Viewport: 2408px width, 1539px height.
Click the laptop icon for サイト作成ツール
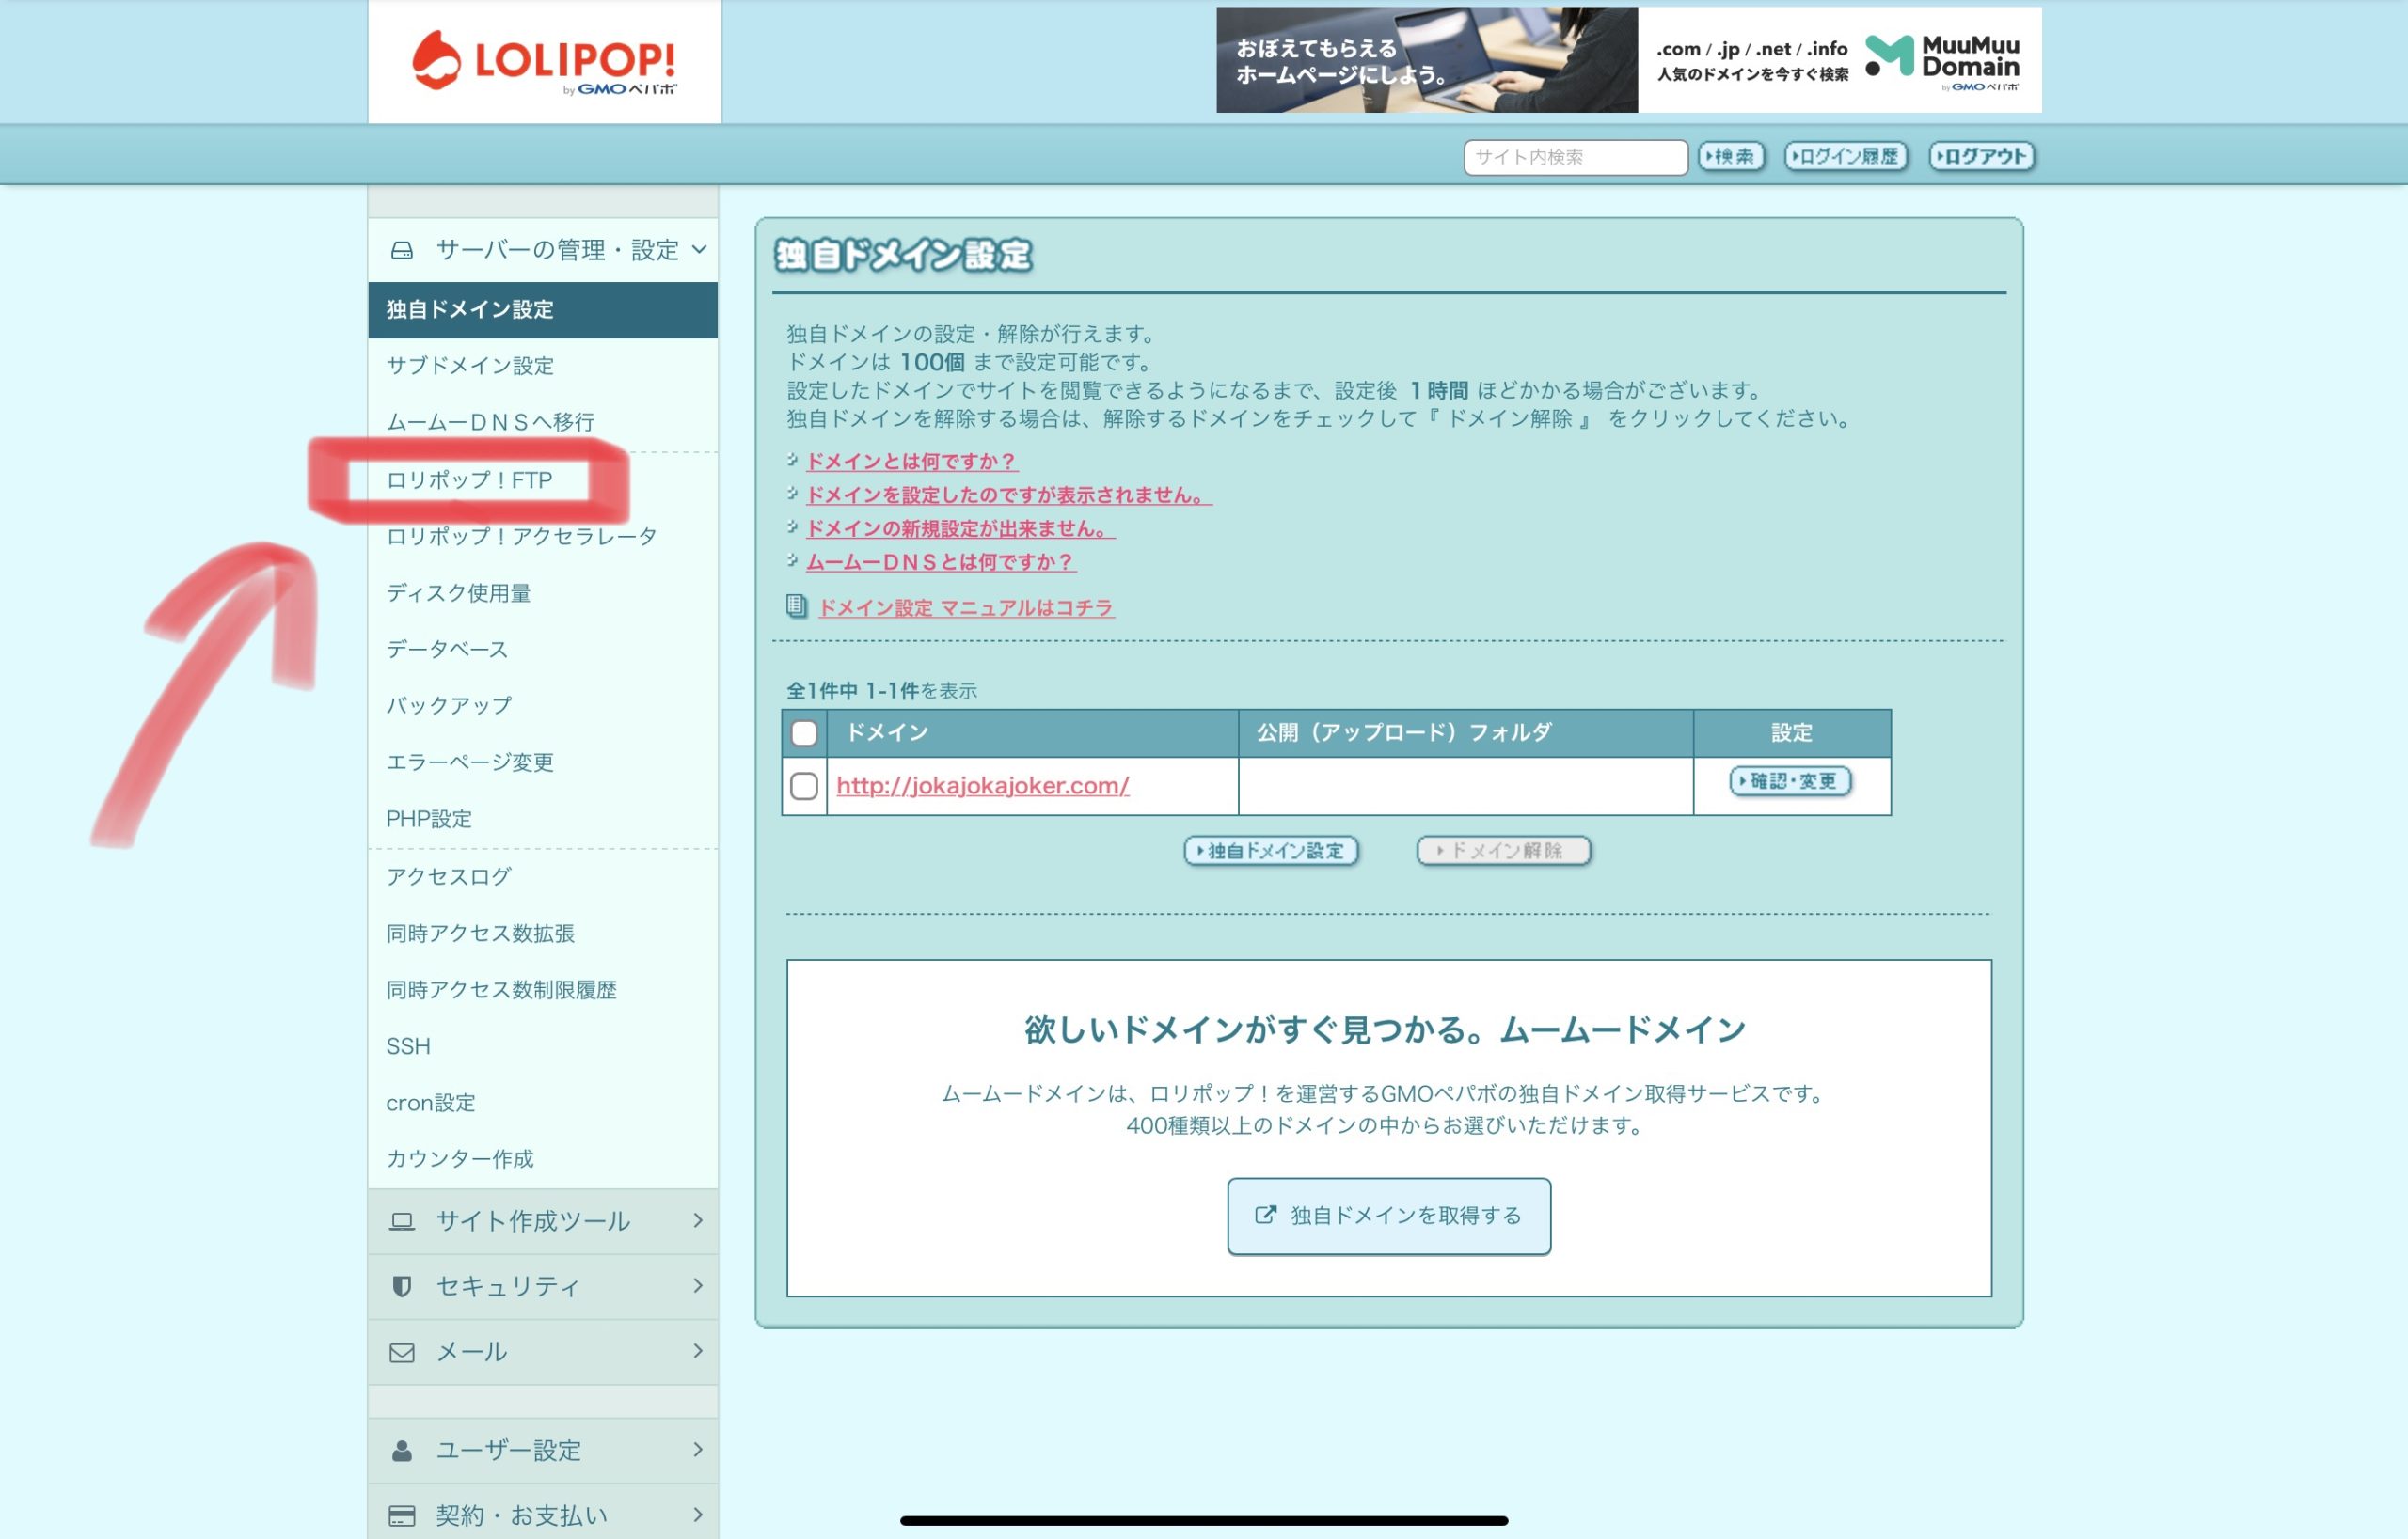point(402,1221)
